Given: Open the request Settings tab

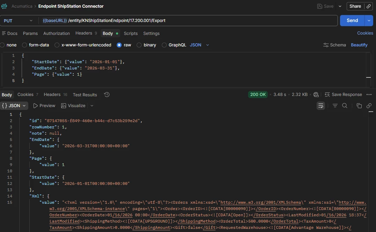Looking at the screenshot, I should tap(151, 33).
